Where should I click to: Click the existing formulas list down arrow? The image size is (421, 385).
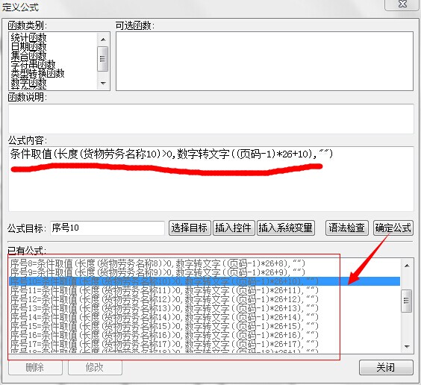407,347
